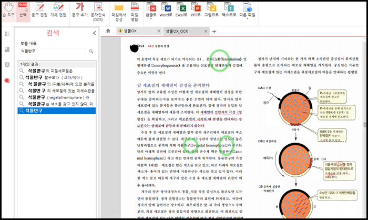Image resolution: width=368 pixels, height=220 pixels.
Task: Close the 생물OX tab
Action: pyautogui.click(x=159, y=31)
